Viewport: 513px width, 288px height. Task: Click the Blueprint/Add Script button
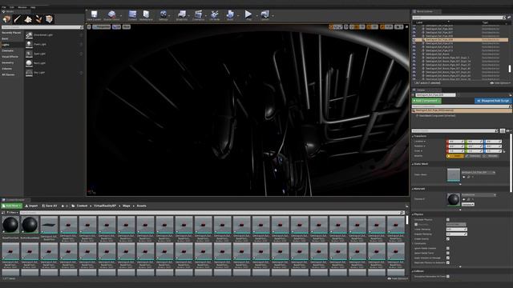(x=493, y=101)
